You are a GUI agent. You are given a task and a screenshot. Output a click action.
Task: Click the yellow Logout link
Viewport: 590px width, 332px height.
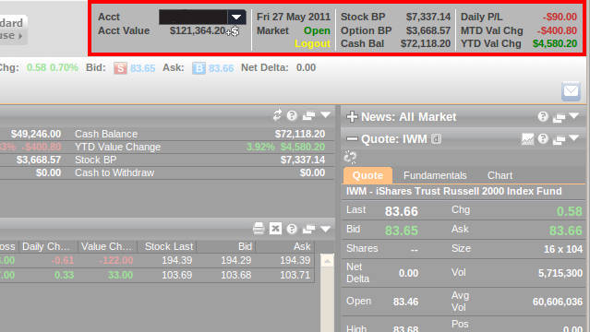[312, 43]
